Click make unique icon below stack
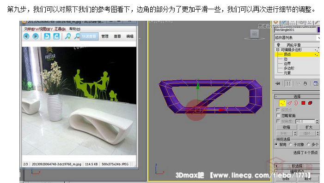The image size is (324, 183). 298,83
